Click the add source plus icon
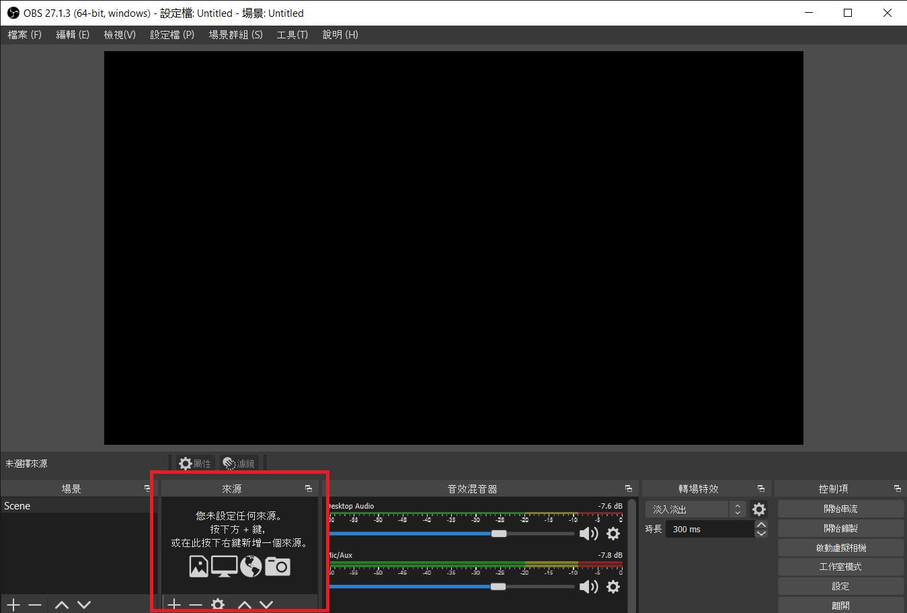The image size is (907, 613). 174,604
